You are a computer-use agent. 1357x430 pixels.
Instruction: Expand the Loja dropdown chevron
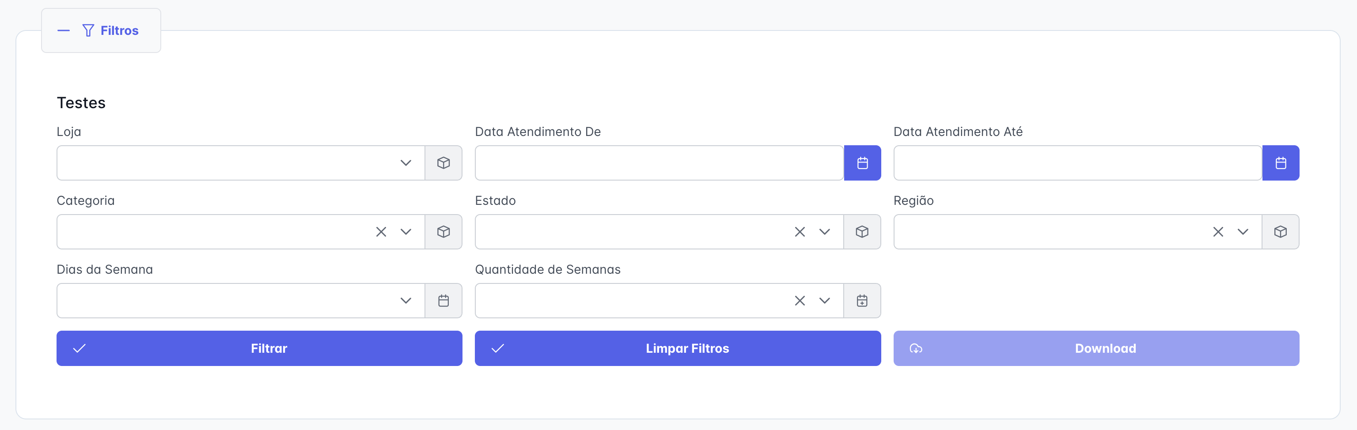tap(405, 163)
